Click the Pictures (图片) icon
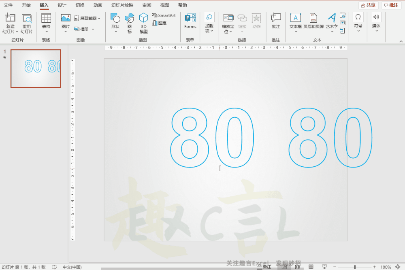 pyautogui.click(x=66, y=18)
